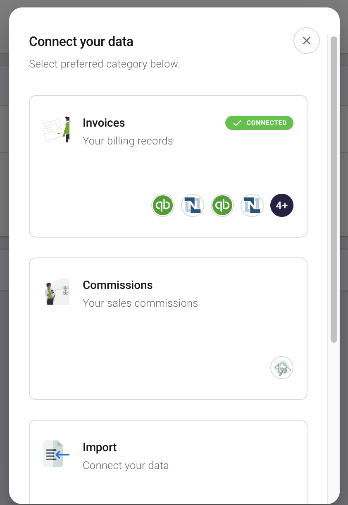Click the Commissions integration icon
Viewport: 348px width, 505px height.
282,368
